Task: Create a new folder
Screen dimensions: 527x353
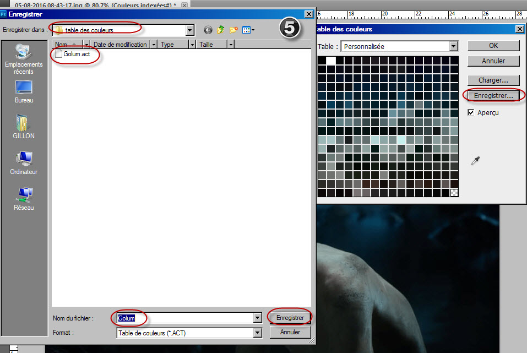Action: click(233, 30)
